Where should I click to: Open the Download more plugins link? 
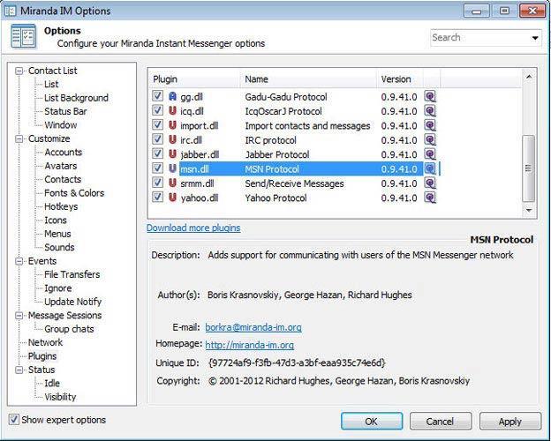[193, 228]
